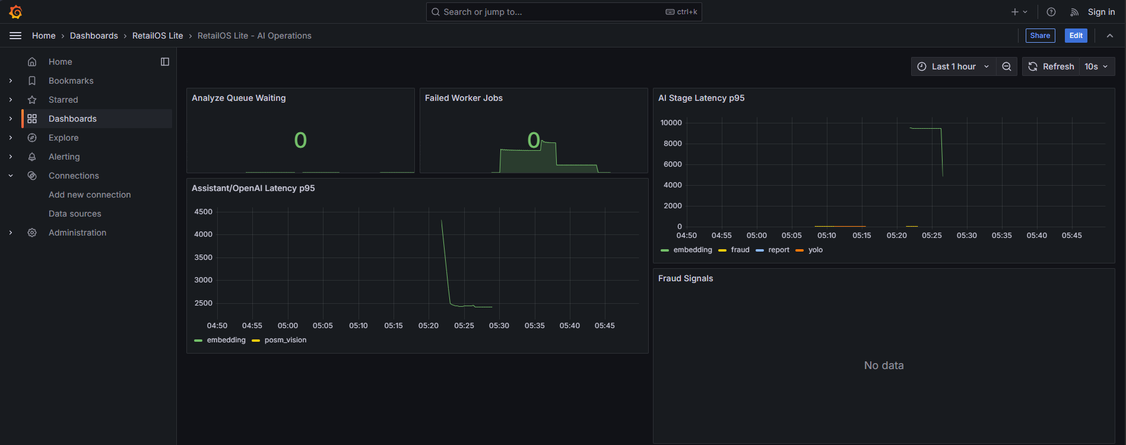Click the search magnifier icon
The image size is (1126, 445).
pos(436,12)
